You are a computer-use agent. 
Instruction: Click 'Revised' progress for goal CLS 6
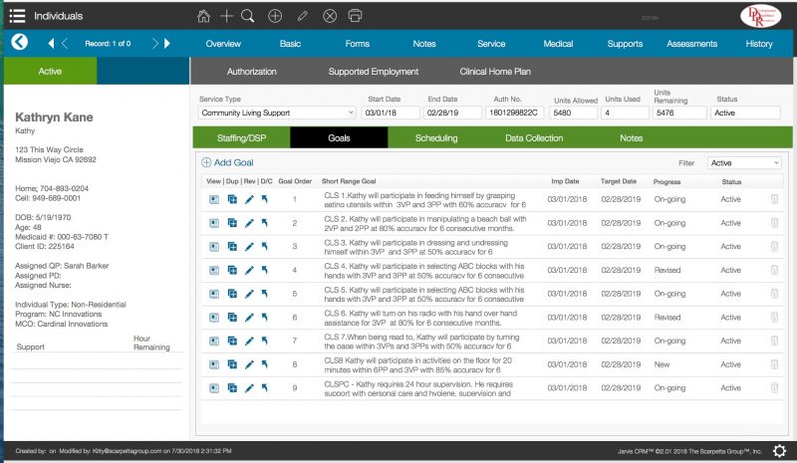click(667, 318)
